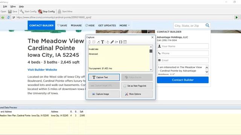The width and height of the screenshot is (241, 135).
Task: Click the blue Contact Builder submit button
Action: click(x=183, y=80)
